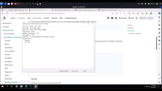This screenshot has height=91, width=162.
Task: Click the Notepad vertical scrollbar
Action: [x=94, y=48]
